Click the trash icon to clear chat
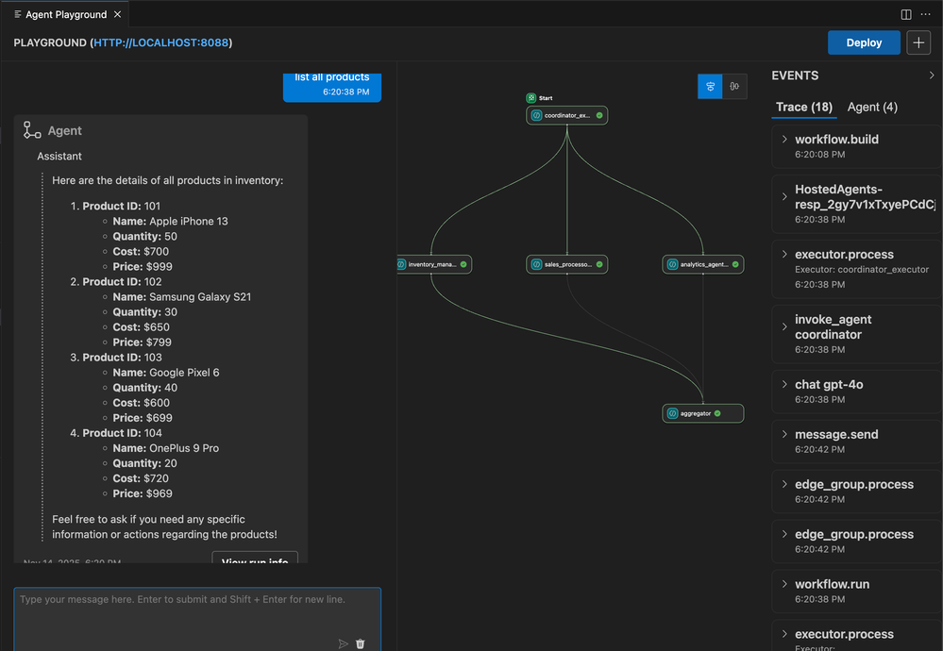 [x=360, y=643]
